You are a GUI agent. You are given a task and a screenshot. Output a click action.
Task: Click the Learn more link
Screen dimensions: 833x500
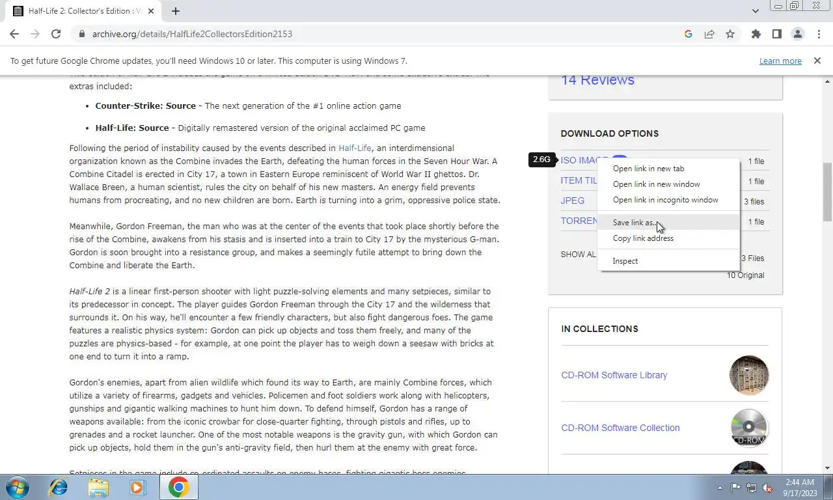pos(780,61)
